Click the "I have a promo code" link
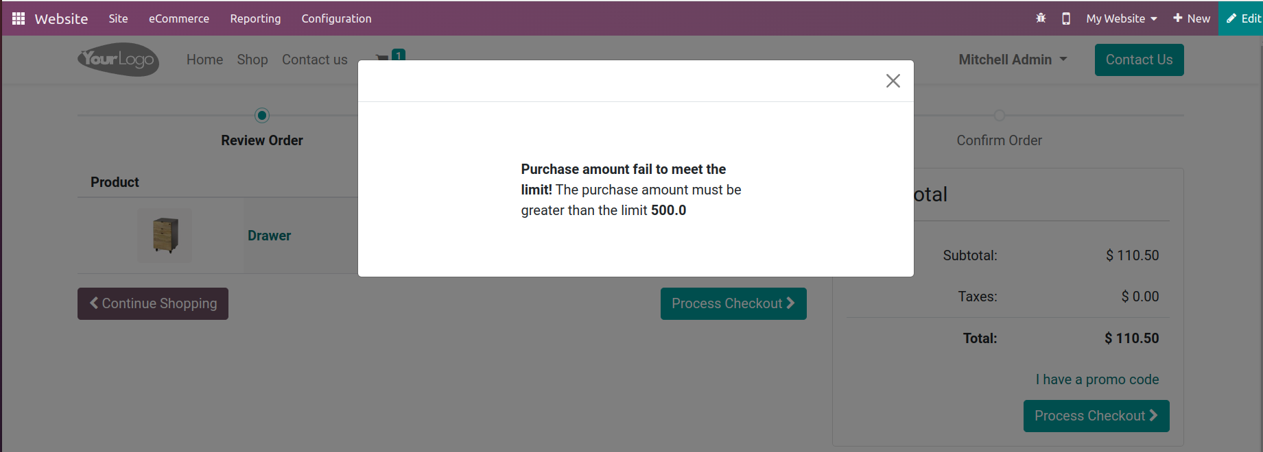This screenshot has height=452, width=1263. point(1097,379)
